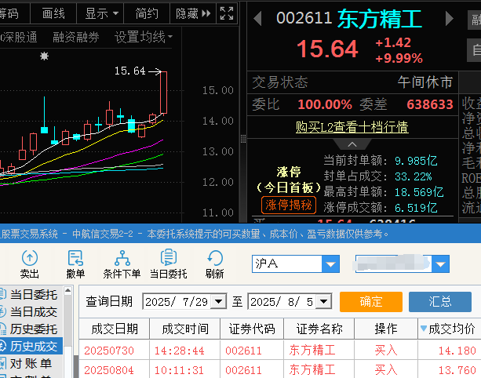Click the 操作 column header

coord(386,329)
